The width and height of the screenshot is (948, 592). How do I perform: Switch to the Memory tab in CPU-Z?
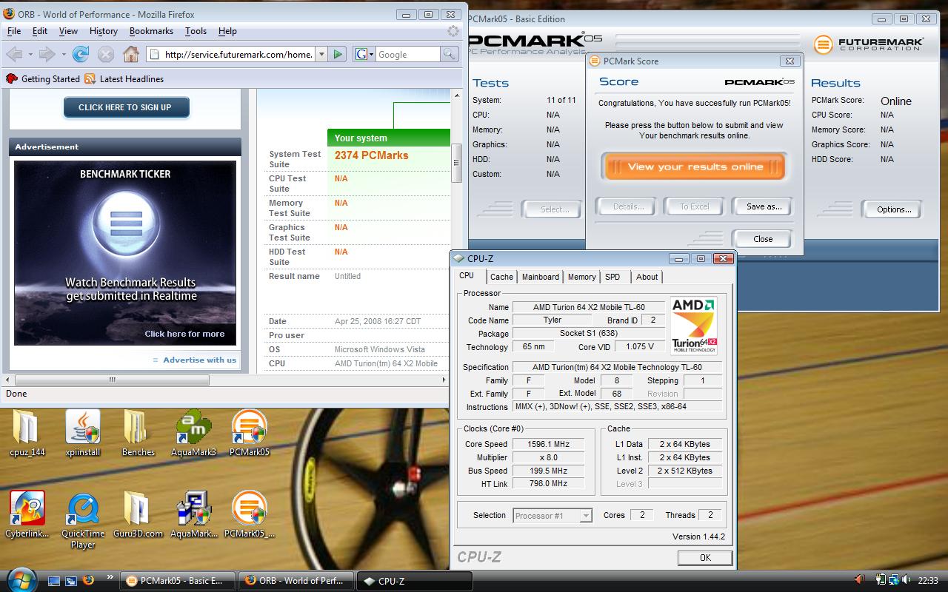point(581,277)
